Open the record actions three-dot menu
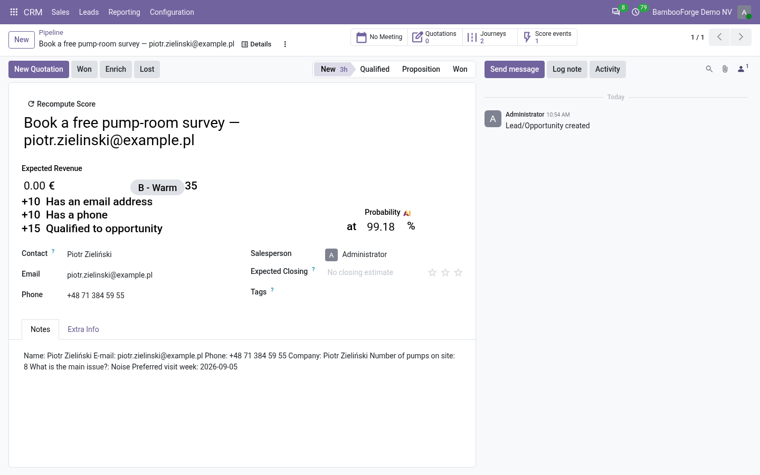The image size is (760, 475). click(285, 44)
